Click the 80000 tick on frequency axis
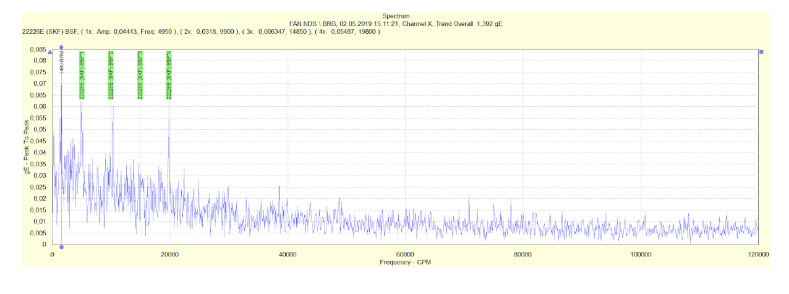Screen dimensions: 789x294 [523, 254]
